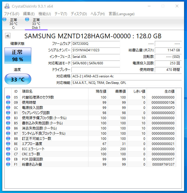Select the ECC エラーレート row name
Image resolution: width=187 pixels, height=193 pixels.
pyautogui.click(x=33, y=149)
